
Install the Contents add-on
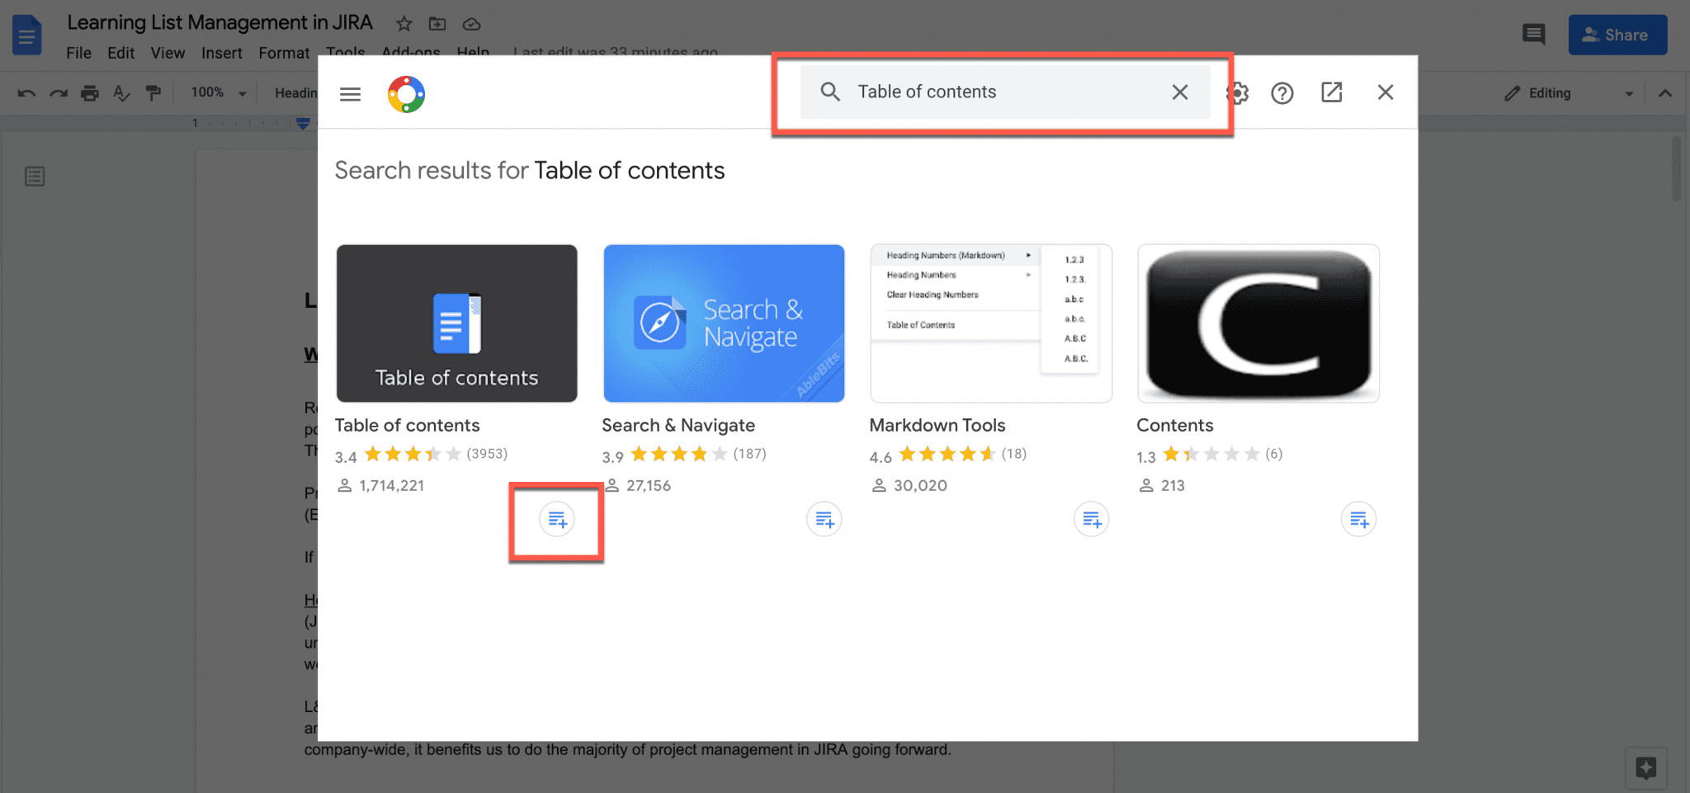click(x=1358, y=519)
